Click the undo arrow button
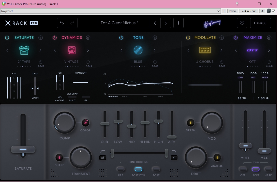 [62, 23]
